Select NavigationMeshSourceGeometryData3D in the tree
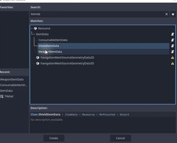 click(x=67, y=63)
